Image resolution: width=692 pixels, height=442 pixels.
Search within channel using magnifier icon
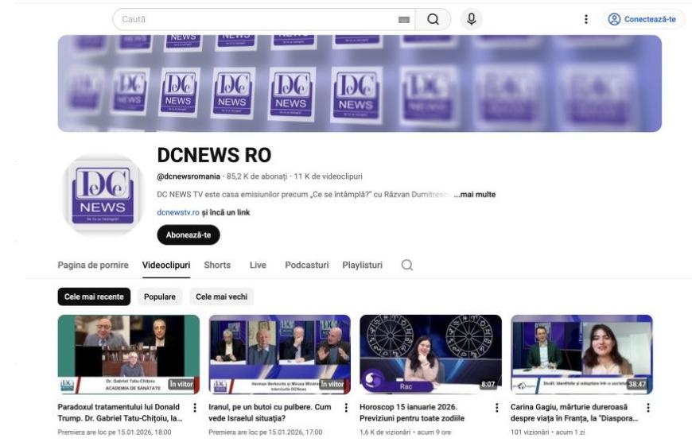pos(406,266)
